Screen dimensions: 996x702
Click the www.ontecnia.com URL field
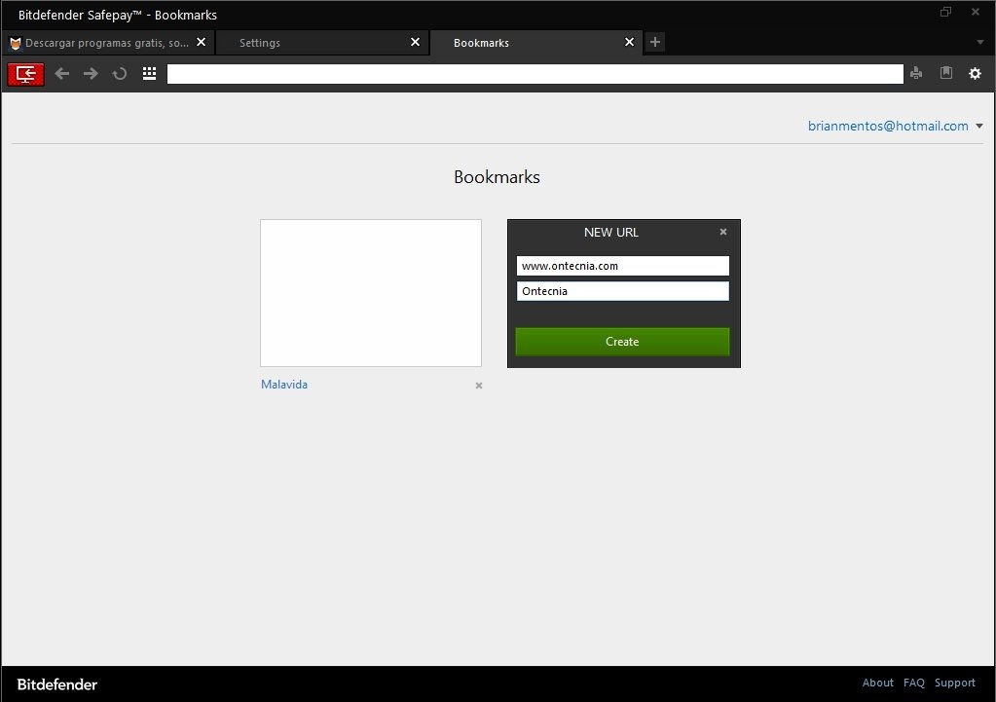[x=622, y=266]
